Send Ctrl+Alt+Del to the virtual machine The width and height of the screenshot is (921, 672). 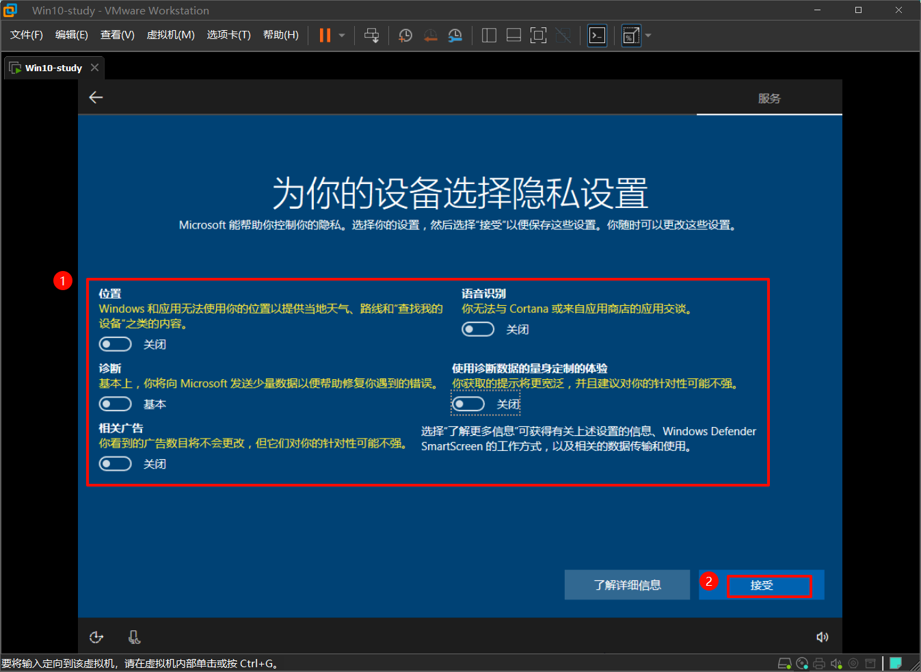tap(371, 35)
